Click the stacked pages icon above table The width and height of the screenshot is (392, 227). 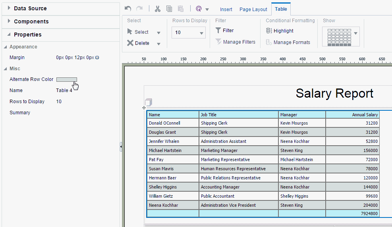tap(148, 102)
